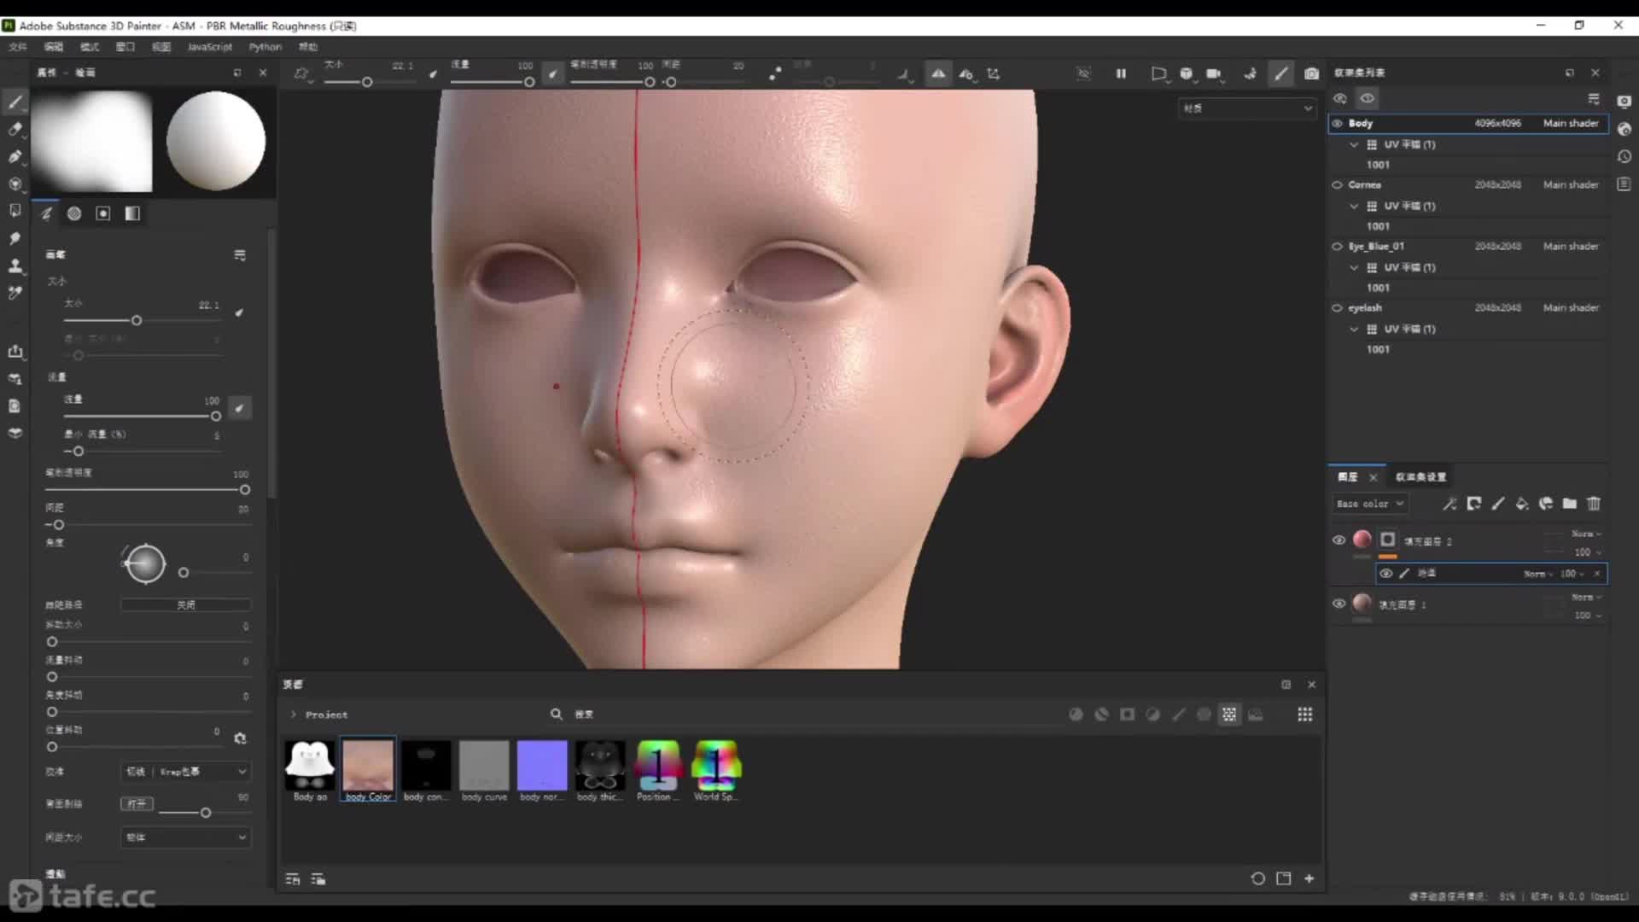Screen dimensions: 1639x922
Task: Select the Material picker eyedropper tool
Action: coord(15,293)
